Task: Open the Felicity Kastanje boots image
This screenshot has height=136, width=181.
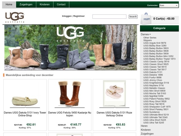Action: [x=70, y=94]
